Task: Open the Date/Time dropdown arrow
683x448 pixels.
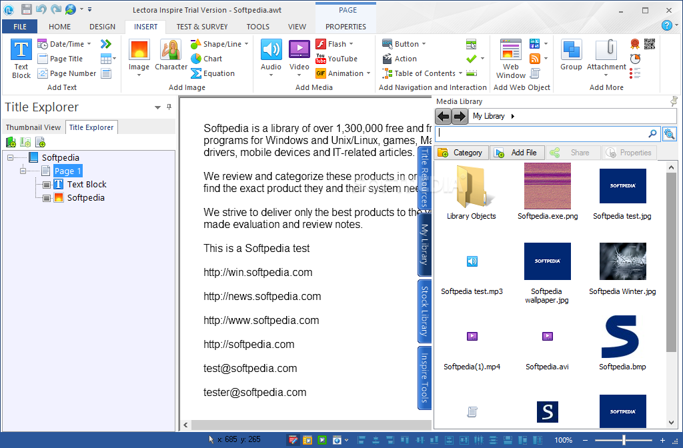Action: click(89, 44)
